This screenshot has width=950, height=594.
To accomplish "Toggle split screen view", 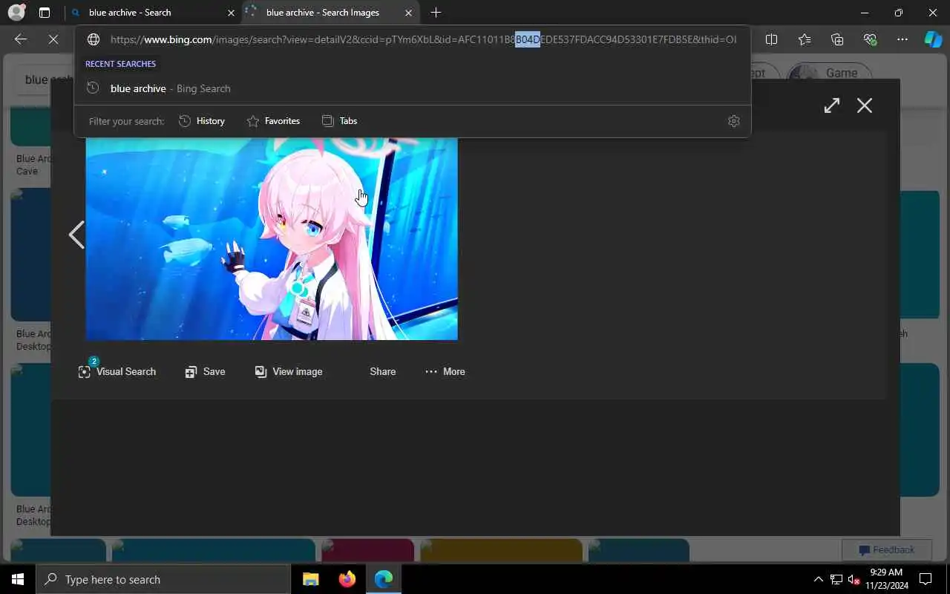I will pyautogui.click(x=771, y=39).
